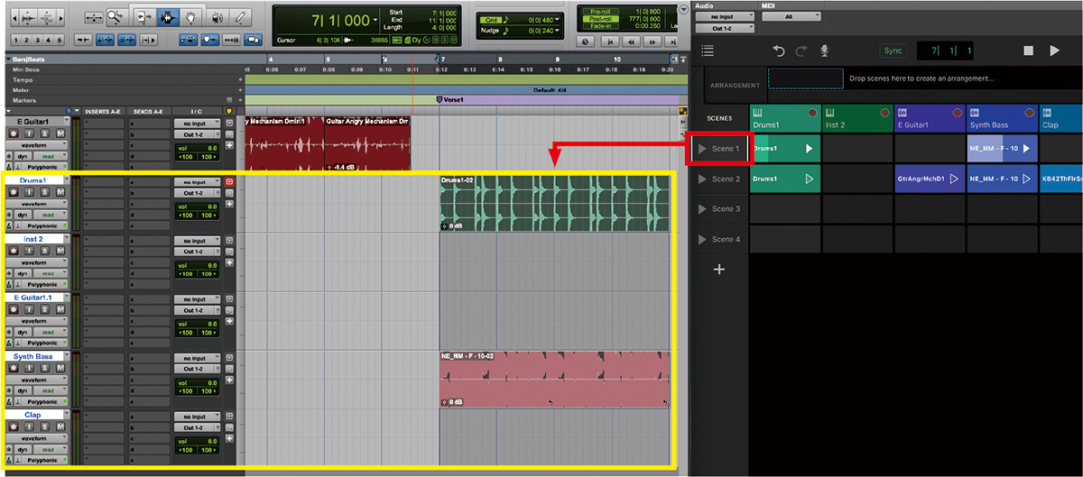Open Drums1 input selector 'no input'

point(198,182)
